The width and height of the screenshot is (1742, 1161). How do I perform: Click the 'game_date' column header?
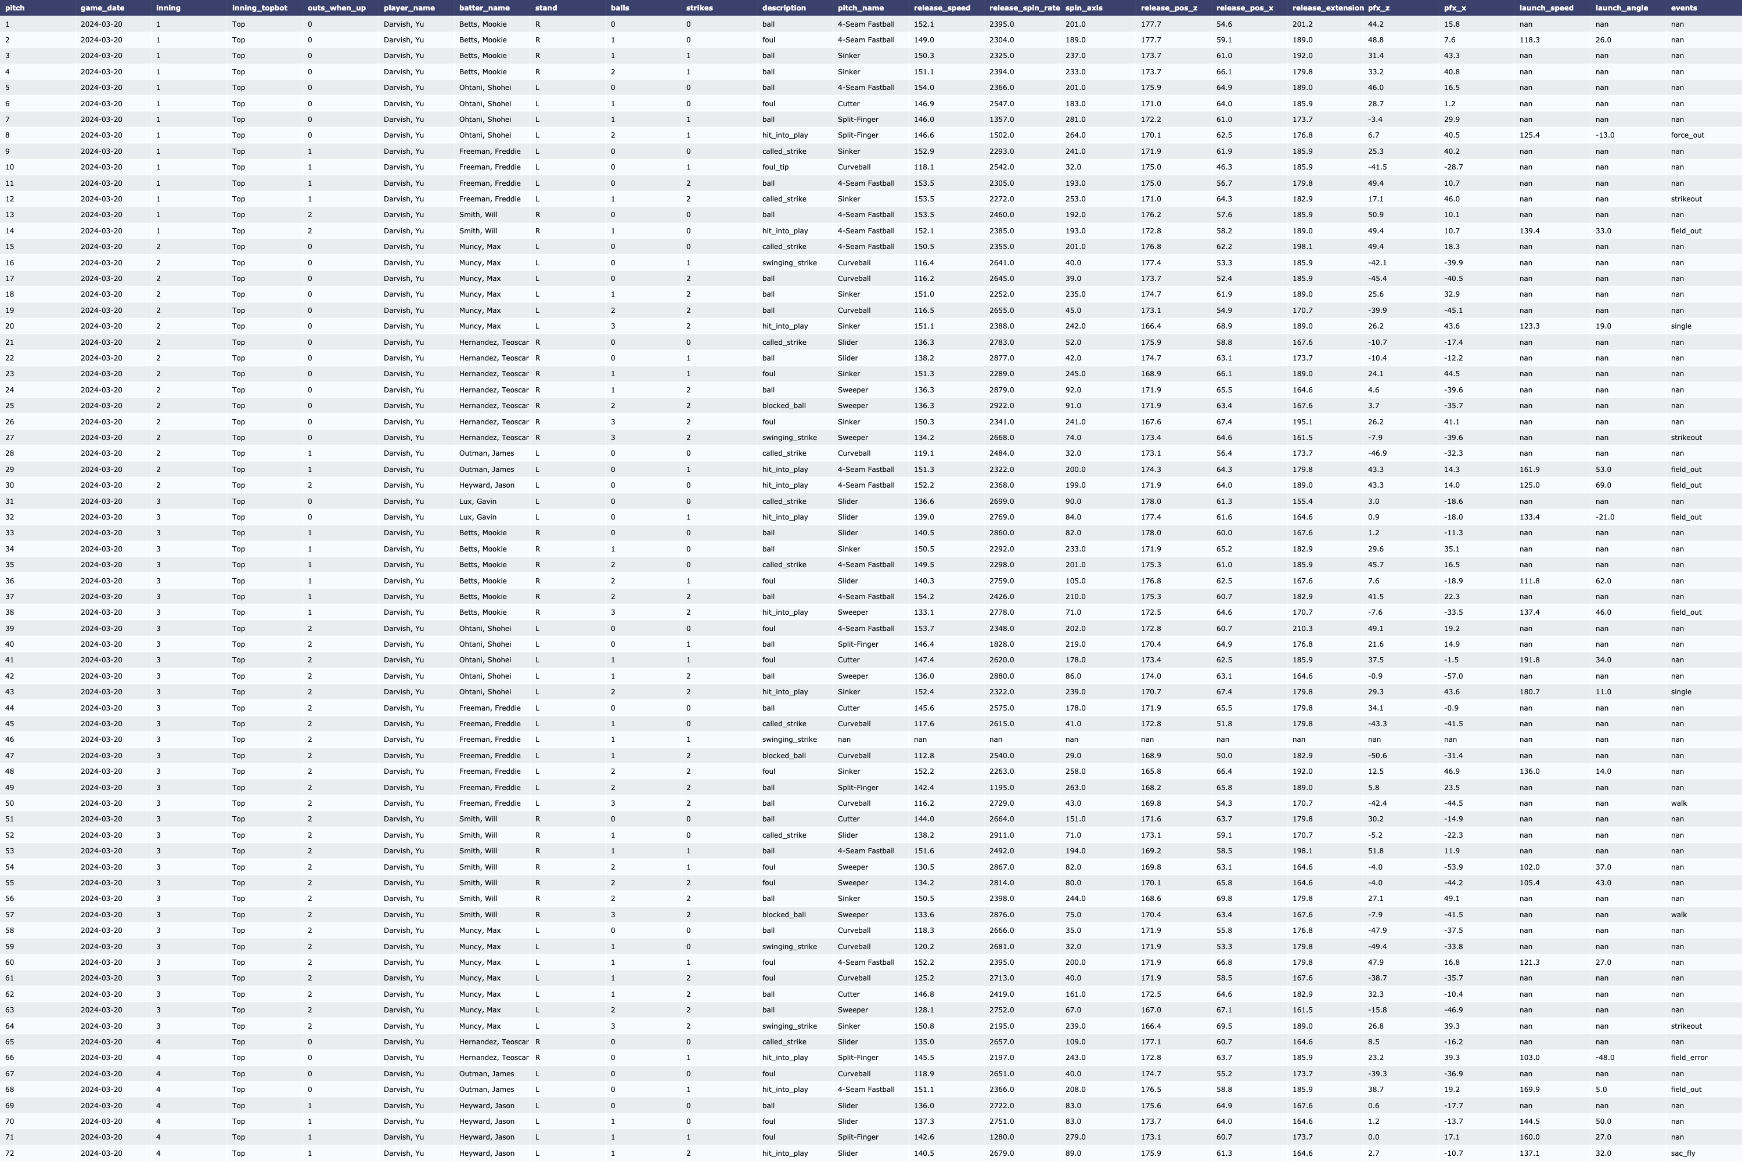coord(102,8)
